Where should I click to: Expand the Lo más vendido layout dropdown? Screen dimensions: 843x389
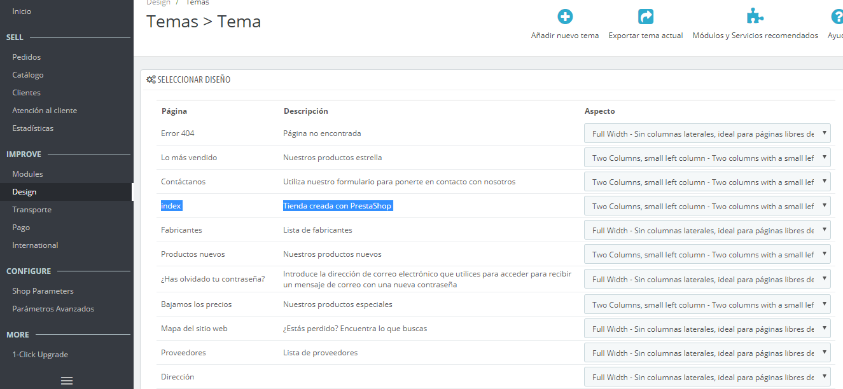[x=707, y=158]
